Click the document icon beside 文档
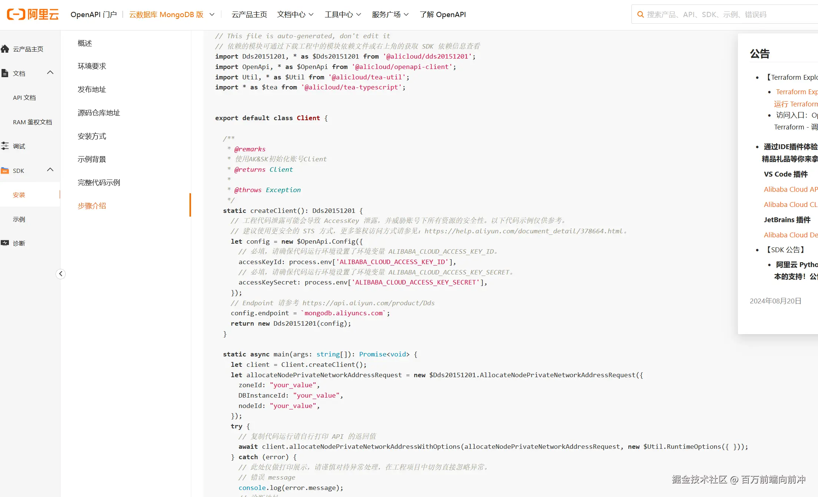Viewport: 818px width, 497px height. pos(5,73)
